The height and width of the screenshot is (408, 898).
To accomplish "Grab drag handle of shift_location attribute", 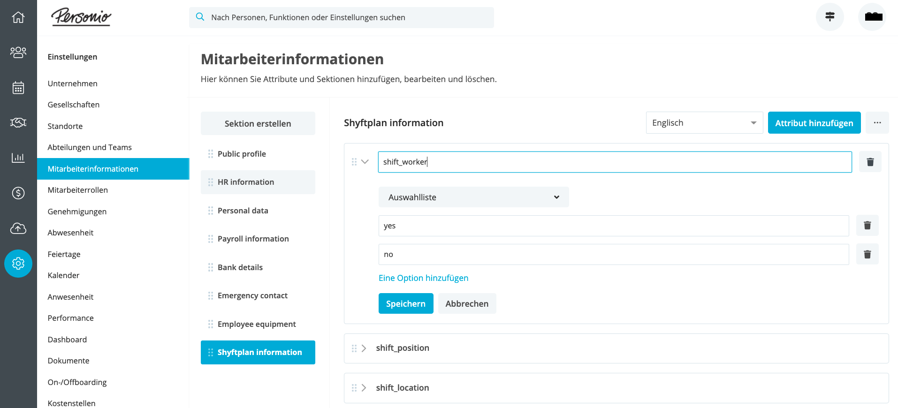I will tap(354, 388).
